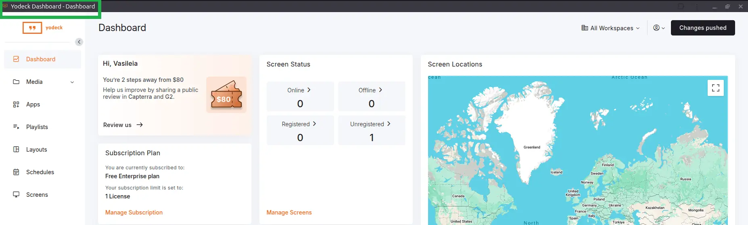Collapse the sidebar with the chevron button
The width and height of the screenshot is (748, 225).
click(79, 42)
